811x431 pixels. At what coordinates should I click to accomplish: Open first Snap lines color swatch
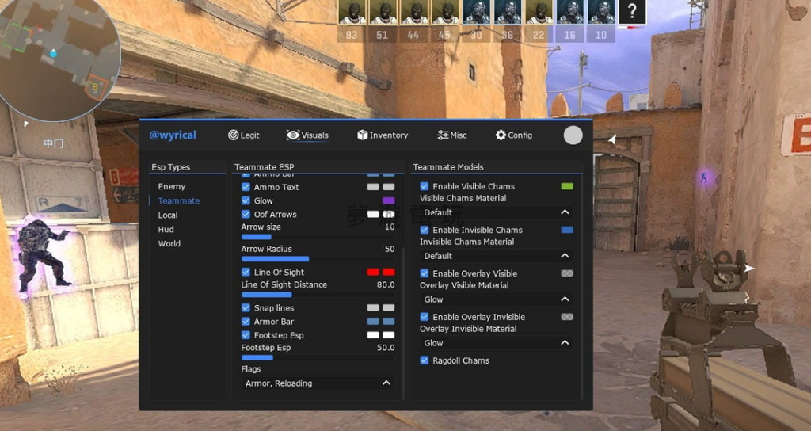pos(373,307)
